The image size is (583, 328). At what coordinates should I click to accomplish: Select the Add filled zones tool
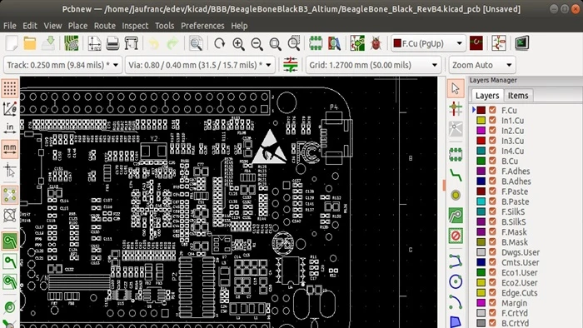456,216
